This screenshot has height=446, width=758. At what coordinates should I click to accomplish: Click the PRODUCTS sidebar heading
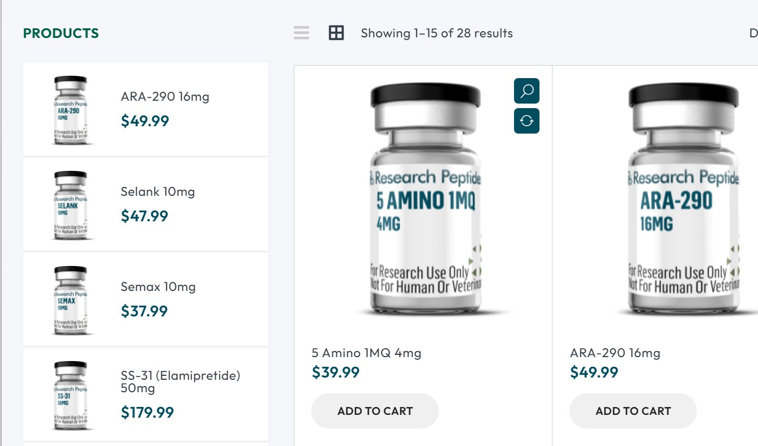(61, 33)
